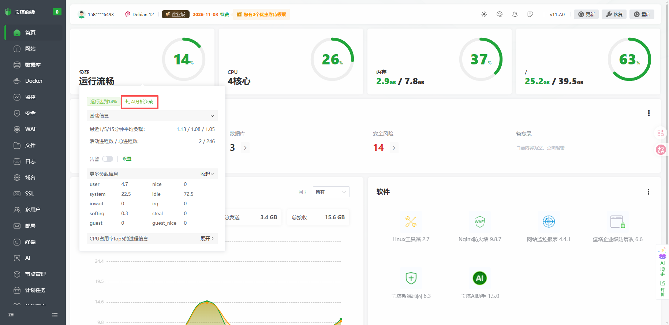This screenshot has width=669, height=325.
Task: Open the 网卡 所有 dropdown
Action: click(x=331, y=192)
